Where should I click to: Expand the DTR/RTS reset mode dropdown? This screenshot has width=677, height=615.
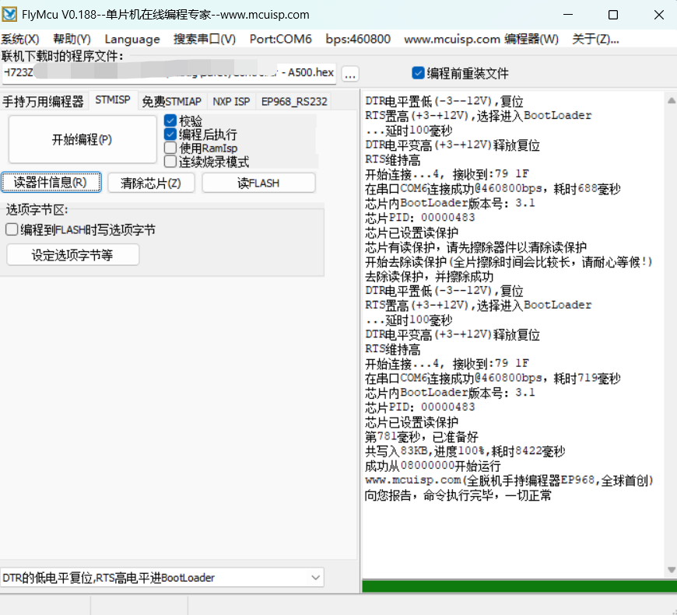[316, 578]
